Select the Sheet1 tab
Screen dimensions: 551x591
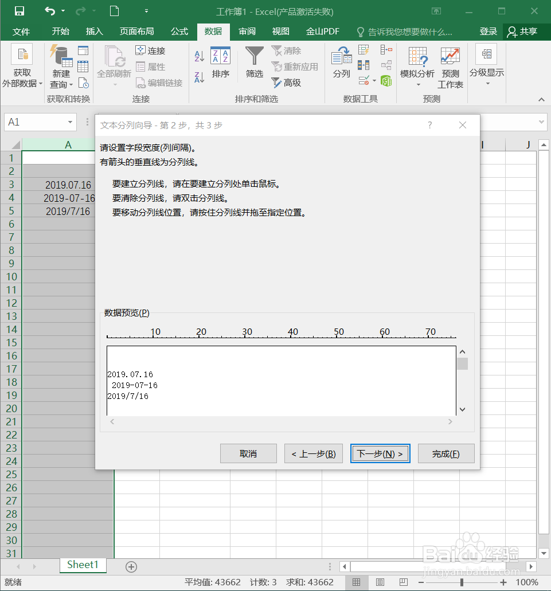pyautogui.click(x=83, y=565)
